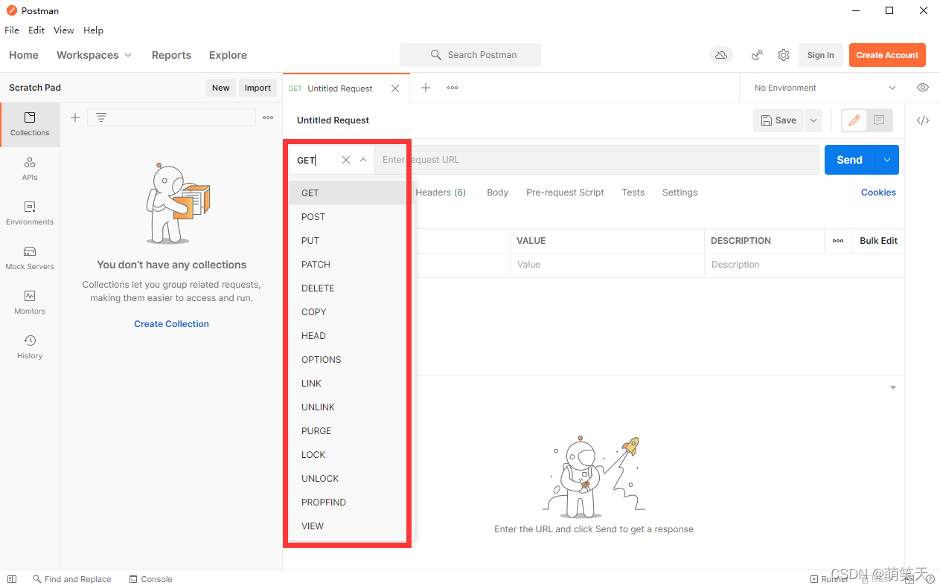Click the capture requests satellite icon
Viewport: 940px width, 588px height.
pos(757,55)
